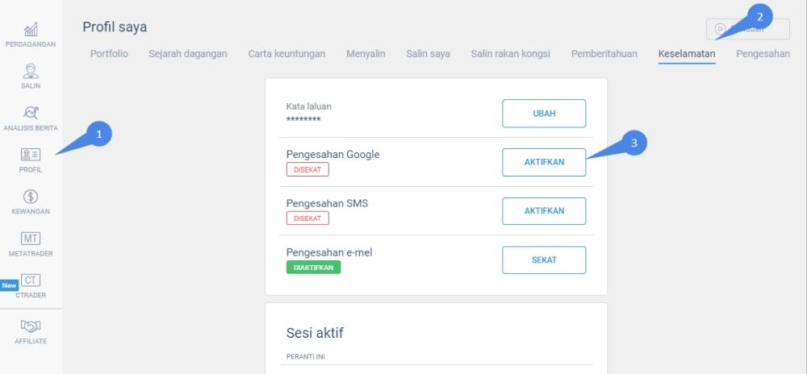Open the cTrader CT icon
This screenshot has height=374, width=807.
(x=31, y=280)
